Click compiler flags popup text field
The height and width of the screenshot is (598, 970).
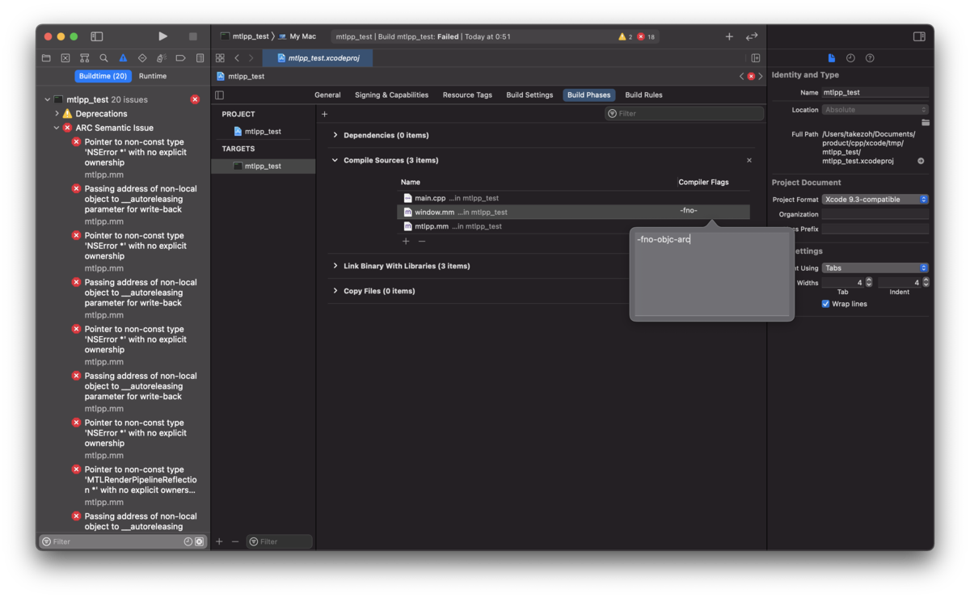point(711,275)
